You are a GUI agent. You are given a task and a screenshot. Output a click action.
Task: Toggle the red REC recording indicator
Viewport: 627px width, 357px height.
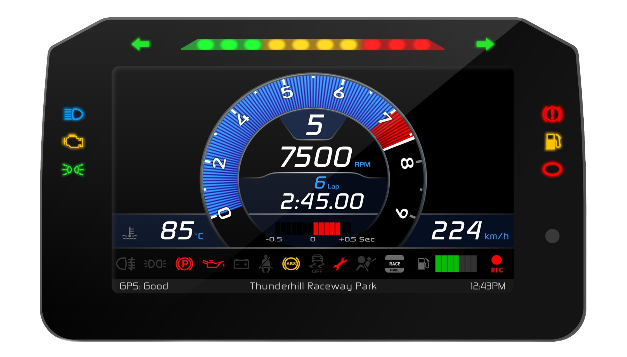coord(496,264)
